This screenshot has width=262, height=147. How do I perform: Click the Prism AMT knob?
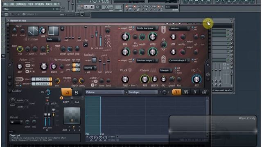coord(20,67)
